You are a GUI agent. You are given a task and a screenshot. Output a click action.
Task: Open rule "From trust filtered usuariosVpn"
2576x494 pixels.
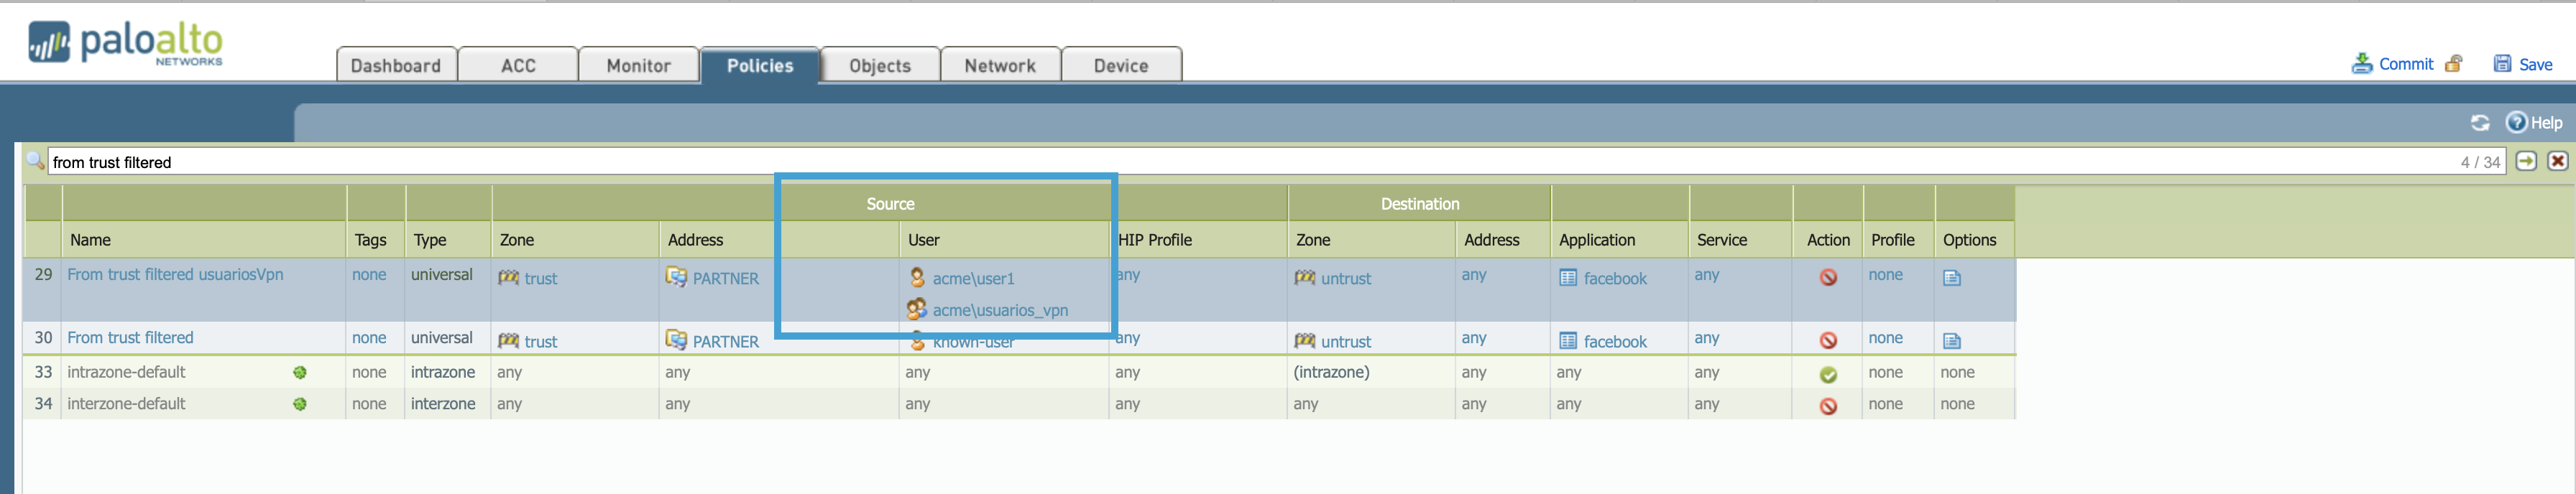[175, 275]
